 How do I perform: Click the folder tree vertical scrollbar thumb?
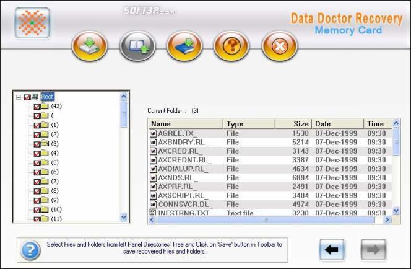124,115
